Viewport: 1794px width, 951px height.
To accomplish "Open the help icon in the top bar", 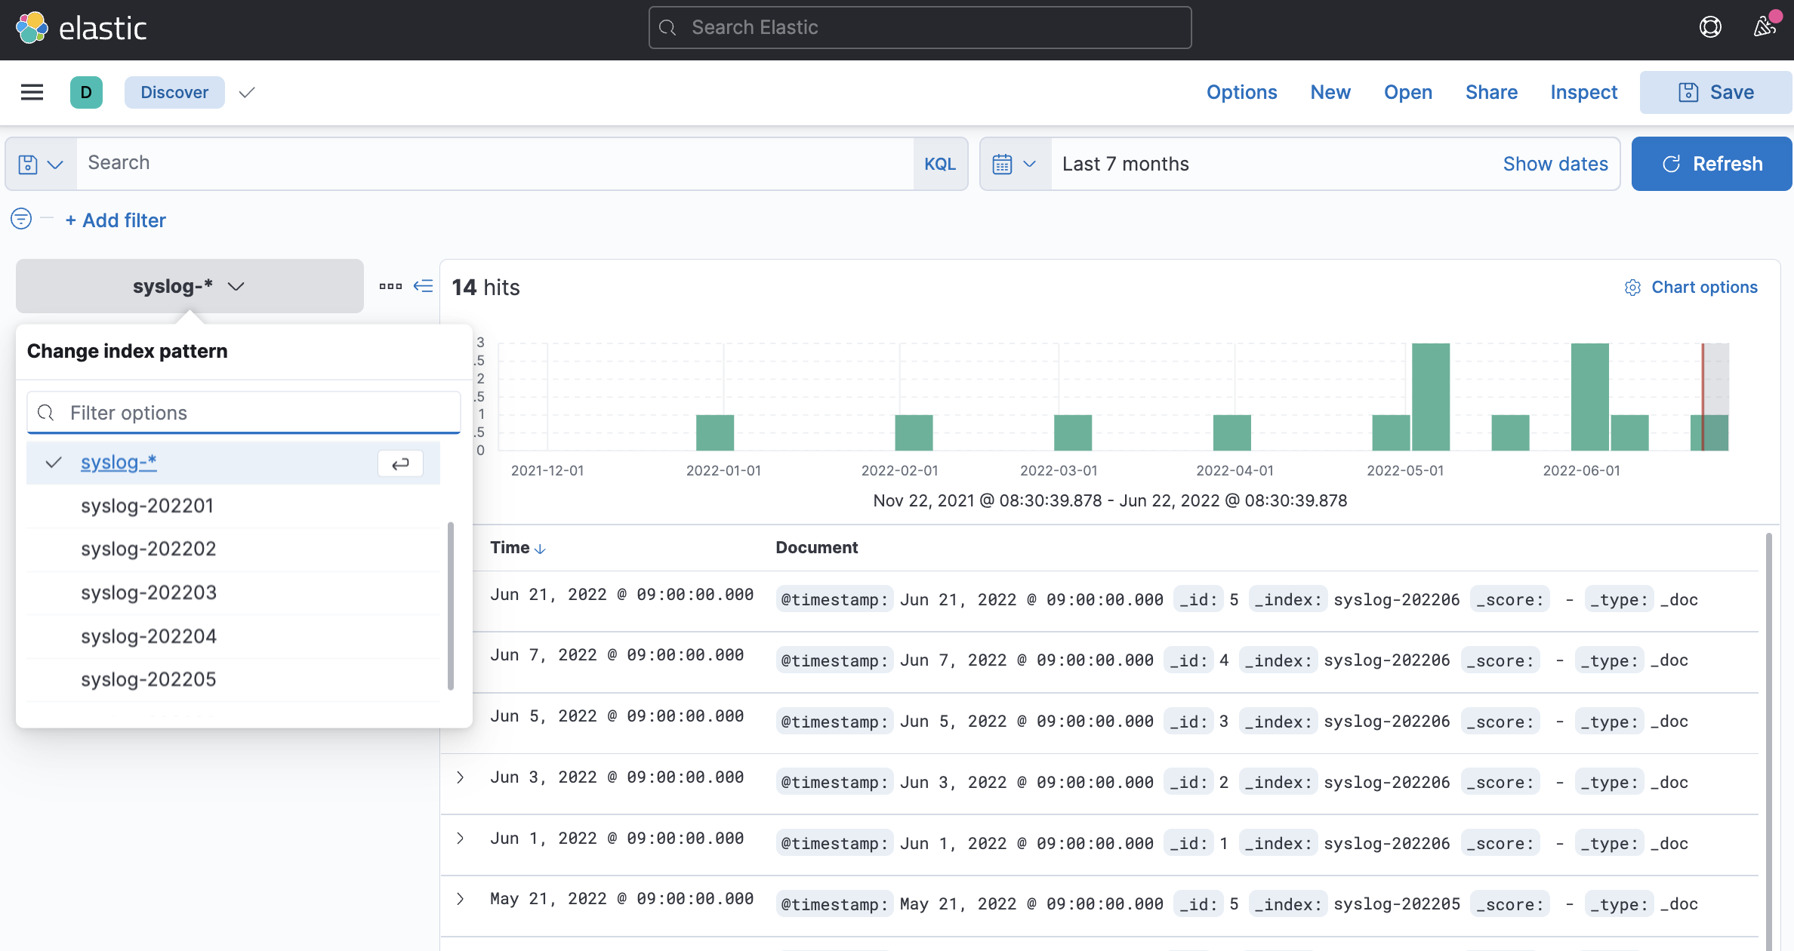I will pos(1710,26).
